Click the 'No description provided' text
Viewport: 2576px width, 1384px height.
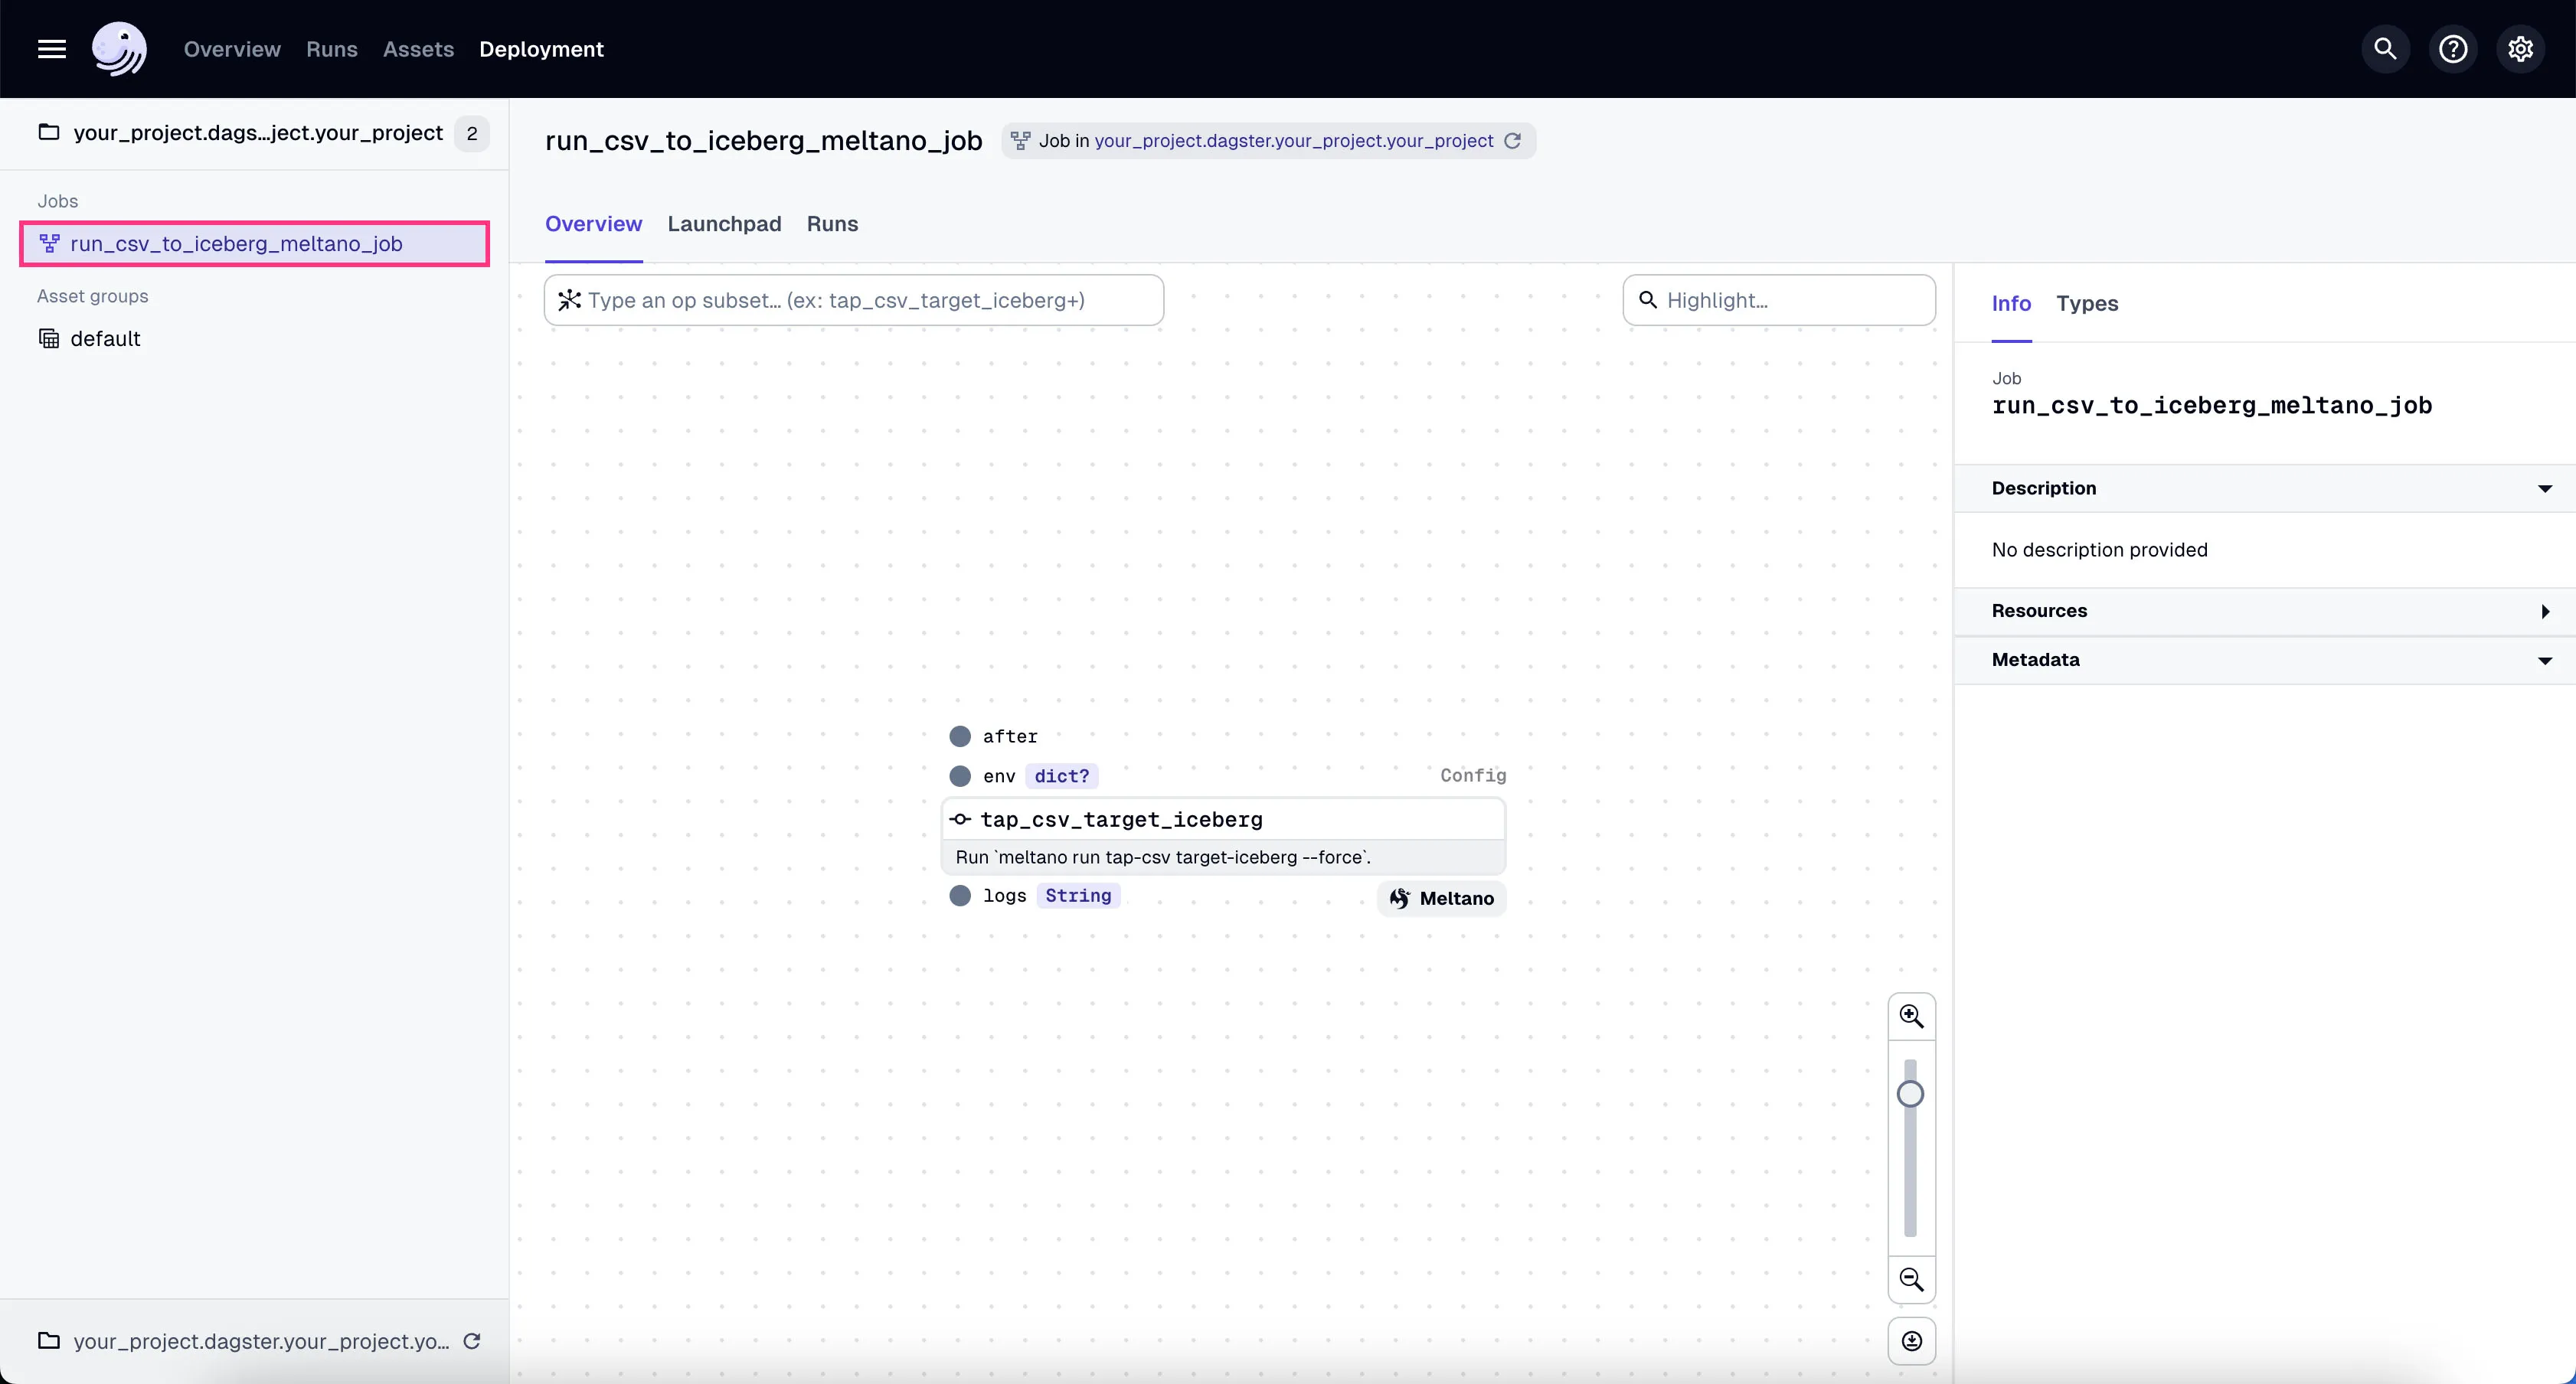tap(2099, 550)
